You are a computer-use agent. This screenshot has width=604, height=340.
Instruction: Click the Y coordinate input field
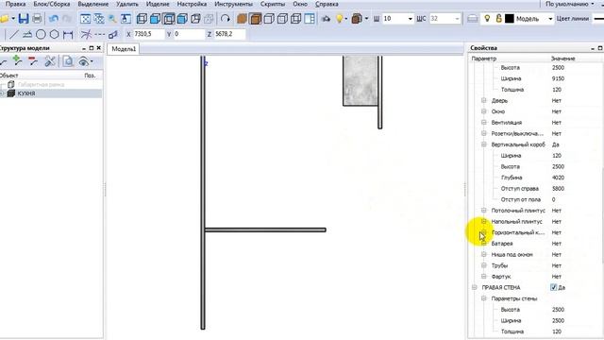tap(189, 34)
